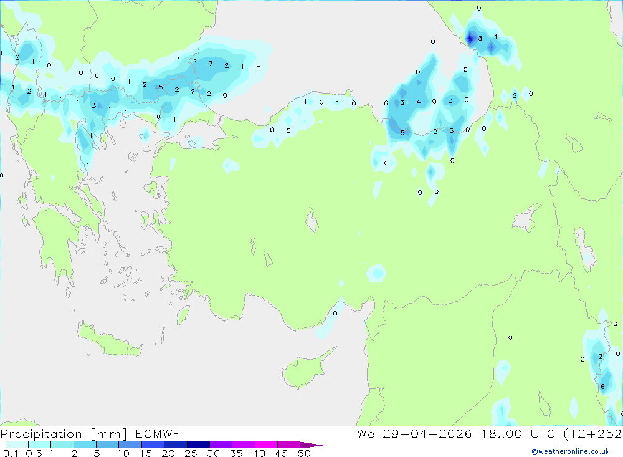Pick the 30–35 mm purple legend swatch
This screenshot has height=457, width=623.
coord(221,445)
